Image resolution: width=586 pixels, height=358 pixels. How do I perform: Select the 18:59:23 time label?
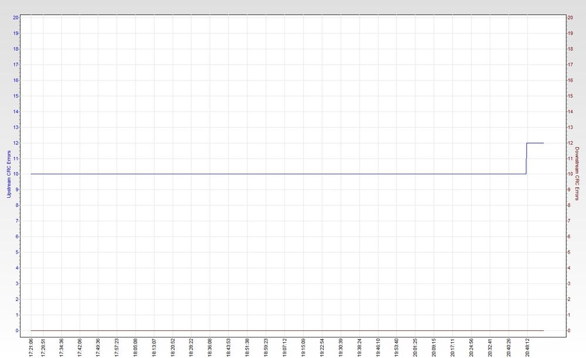click(x=266, y=348)
